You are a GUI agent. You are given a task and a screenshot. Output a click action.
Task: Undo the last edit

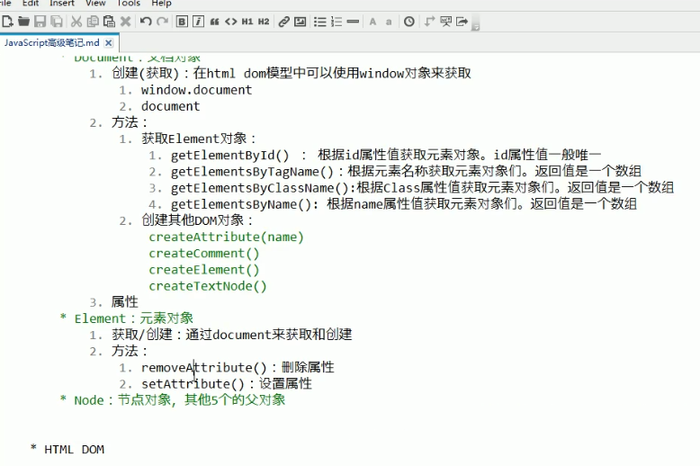[146, 21]
